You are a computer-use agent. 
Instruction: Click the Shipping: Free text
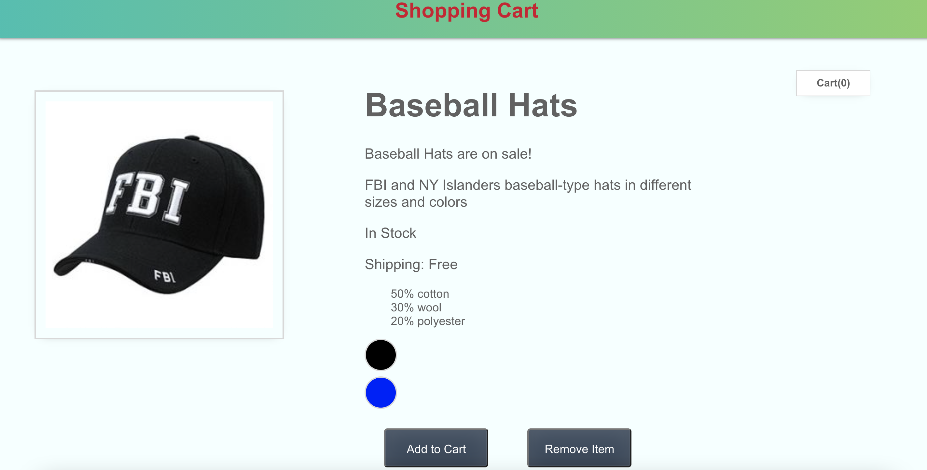click(411, 264)
